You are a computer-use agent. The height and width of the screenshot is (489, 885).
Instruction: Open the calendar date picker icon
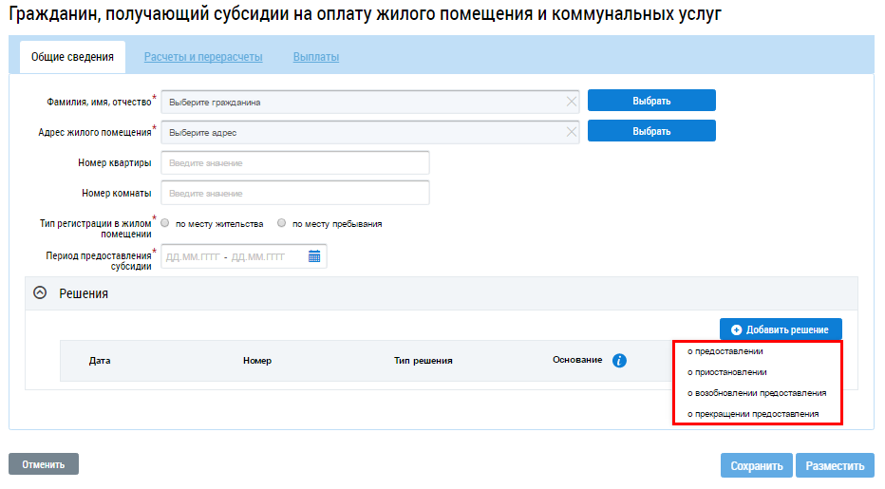point(314,256)
